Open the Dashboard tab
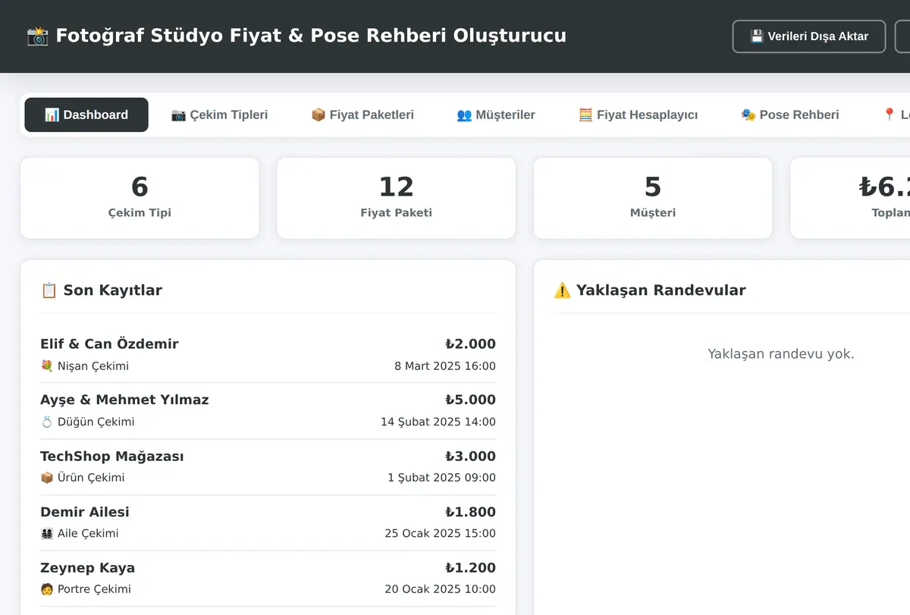This screenshot has width=910, height=615. coord(86,115)
